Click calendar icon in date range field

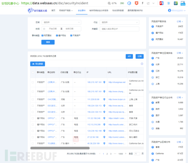pyautogui.click(x=44, y=29)
